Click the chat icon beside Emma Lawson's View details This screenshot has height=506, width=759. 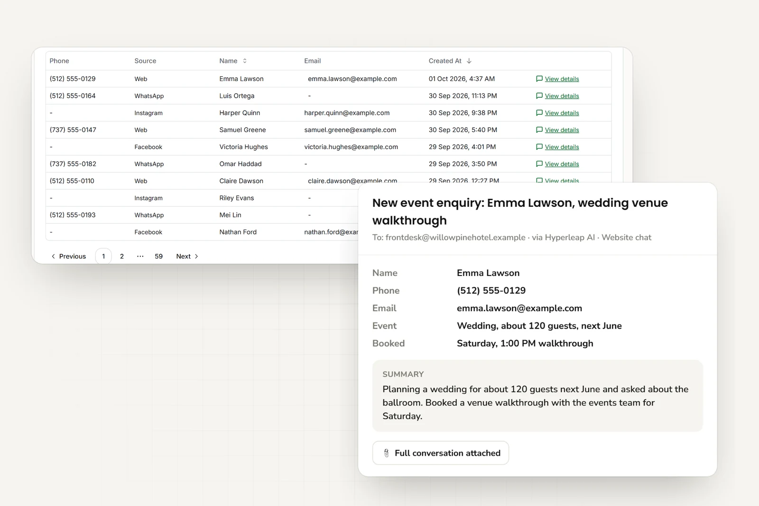539,79
